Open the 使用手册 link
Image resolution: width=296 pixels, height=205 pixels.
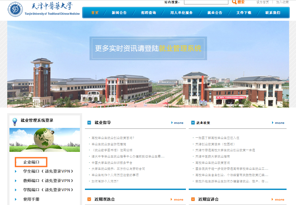pos(31,199)
